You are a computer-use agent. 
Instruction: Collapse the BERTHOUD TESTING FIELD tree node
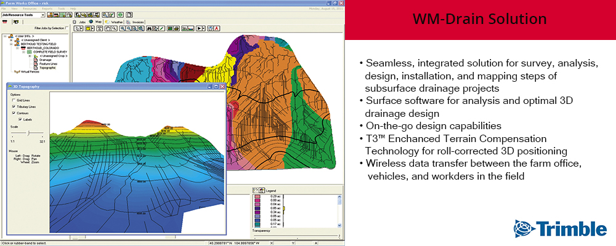pyautogui.click(x=10, y=45)
